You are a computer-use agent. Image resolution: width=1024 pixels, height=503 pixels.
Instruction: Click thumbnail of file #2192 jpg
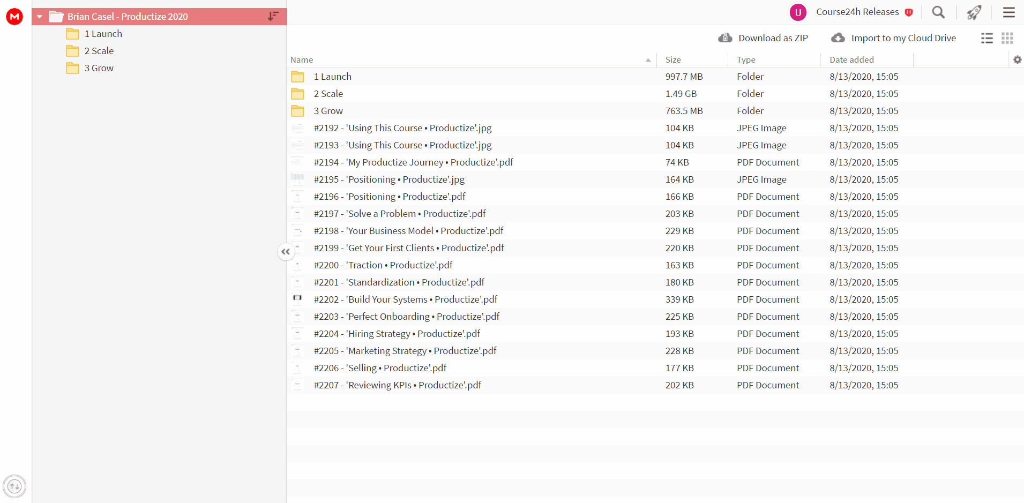[297, 128]
